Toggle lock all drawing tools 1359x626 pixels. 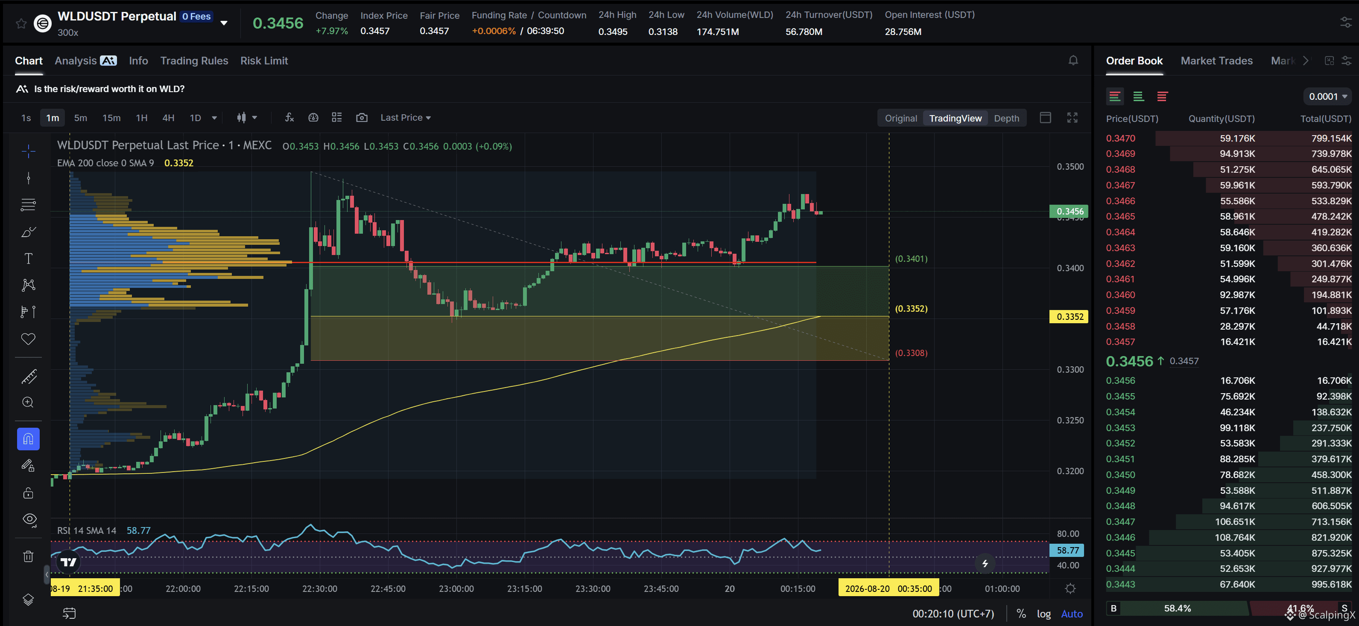tap(29, 493)
